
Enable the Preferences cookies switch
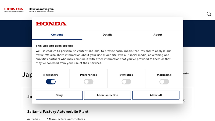[x=89, y=82]
